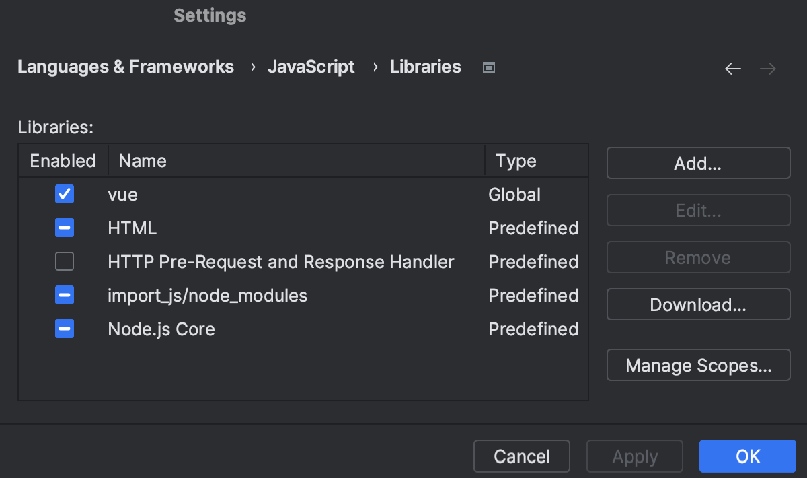Open the Languages & Frameworks breadcrumb

click(x=126, y=67)
